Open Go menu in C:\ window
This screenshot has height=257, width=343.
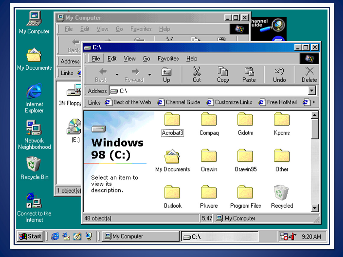point(146,59)
